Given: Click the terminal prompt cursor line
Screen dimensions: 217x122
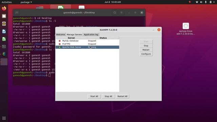Looking at the screenshot, I should click(32, 75).
